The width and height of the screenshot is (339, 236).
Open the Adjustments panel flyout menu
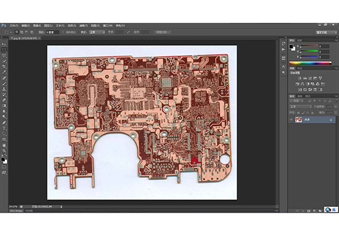(x=336, y=68)
